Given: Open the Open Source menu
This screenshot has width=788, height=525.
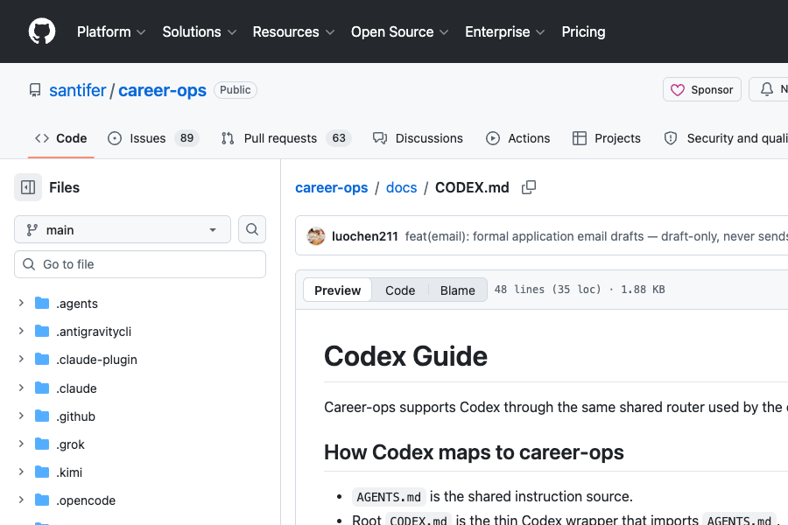Looking at the screenshot, I should click(x=399, y=31).
